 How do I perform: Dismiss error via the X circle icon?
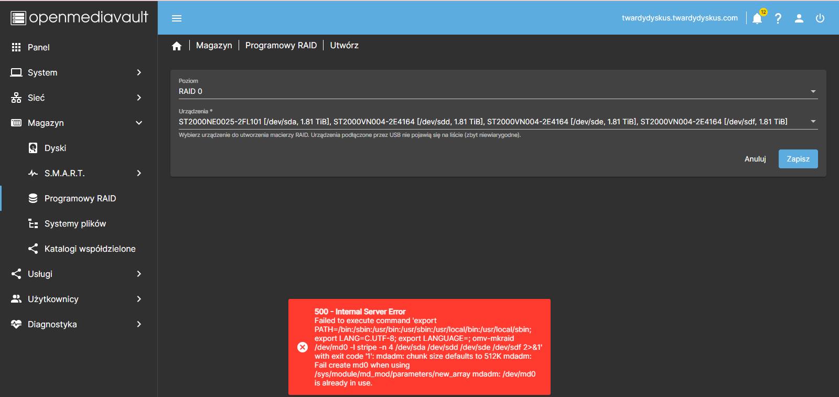click(x=303, y=347)
